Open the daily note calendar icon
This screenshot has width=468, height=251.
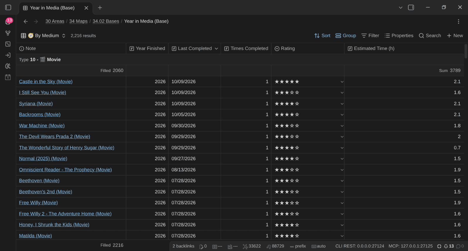[x=8, y=77]
